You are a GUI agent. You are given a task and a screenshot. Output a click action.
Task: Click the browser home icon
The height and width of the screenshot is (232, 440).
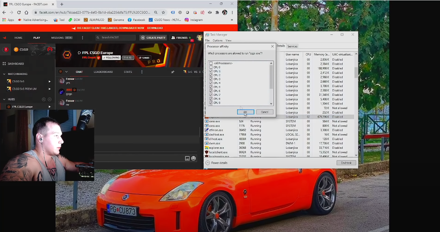[26, 13]
